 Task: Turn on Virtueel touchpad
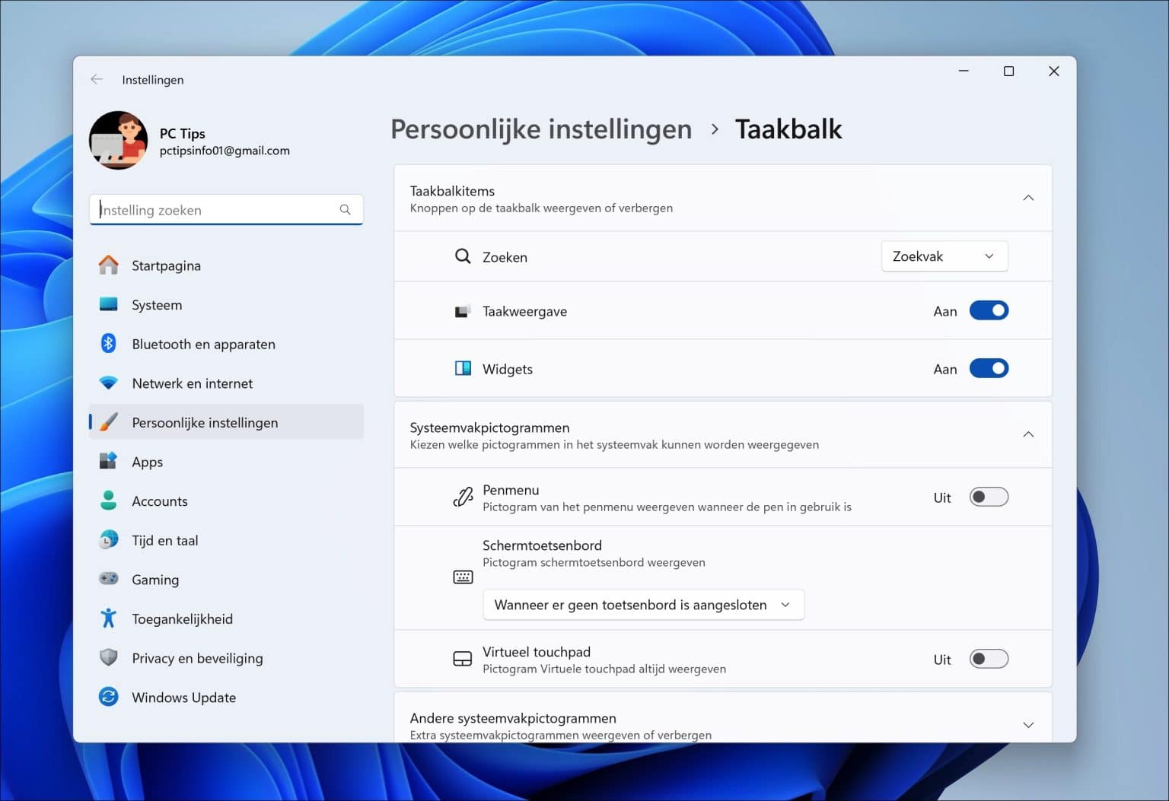[989, 659]
